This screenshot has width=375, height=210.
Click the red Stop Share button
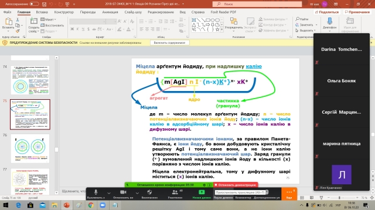pos(236,185)
